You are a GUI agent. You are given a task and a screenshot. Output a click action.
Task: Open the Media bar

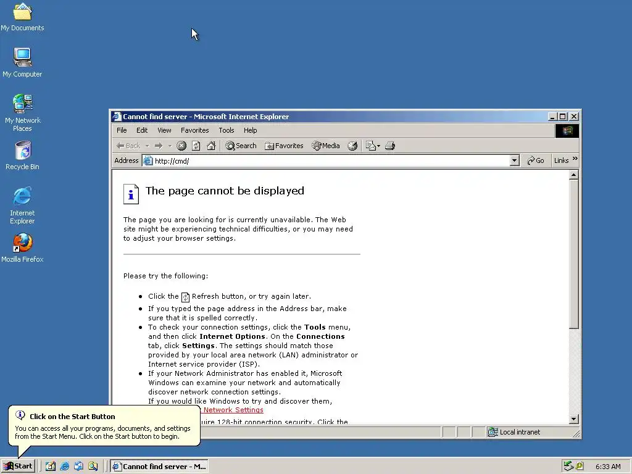click(326, 146)
